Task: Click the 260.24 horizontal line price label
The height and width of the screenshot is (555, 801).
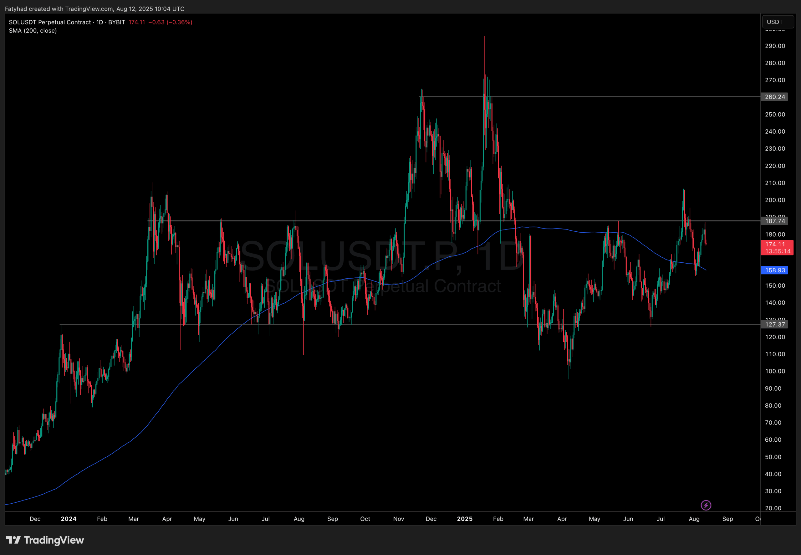Action: [774, 97]
